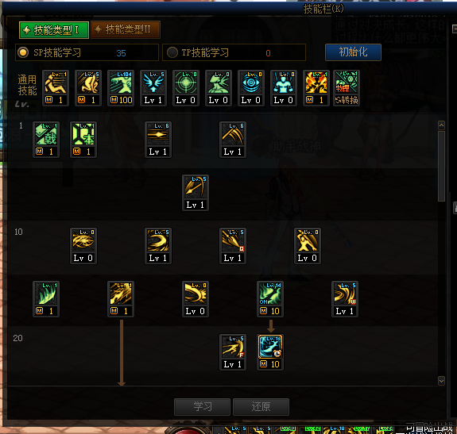457x434 pixels.
Task: Click the green flame skill icon in level row
Action: point(46,294)
